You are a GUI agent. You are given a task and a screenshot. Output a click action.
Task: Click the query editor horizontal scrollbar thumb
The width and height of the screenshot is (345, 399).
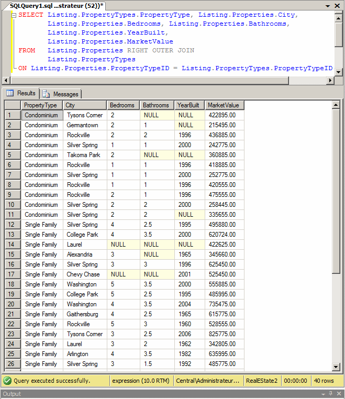pyautogui.click(x=150, y=81)
